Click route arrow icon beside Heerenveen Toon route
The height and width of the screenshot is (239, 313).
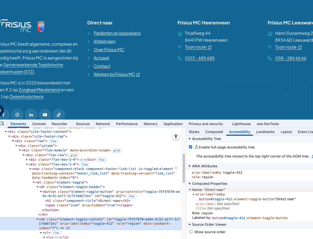179,47
